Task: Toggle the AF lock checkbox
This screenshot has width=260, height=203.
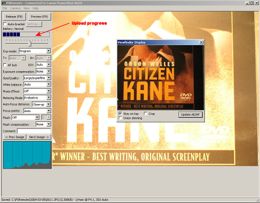Action: [x=5, y=65]
